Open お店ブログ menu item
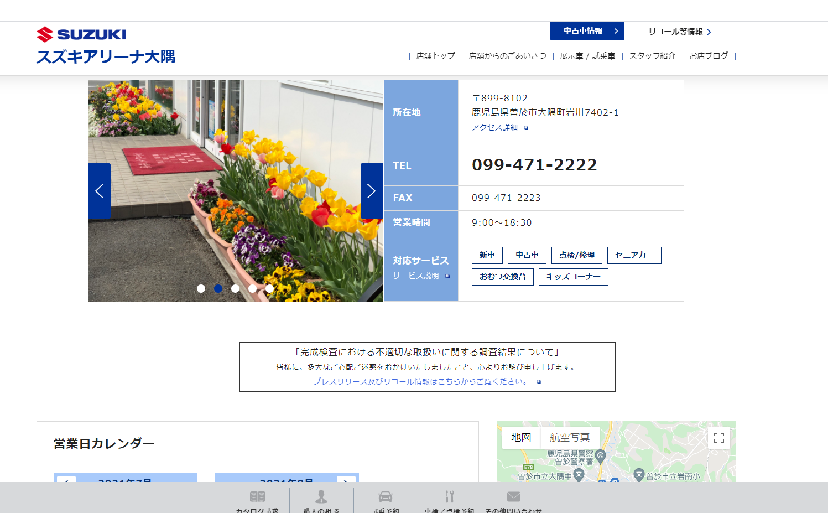This screenshot has width=828, height=513. [709, 56]
